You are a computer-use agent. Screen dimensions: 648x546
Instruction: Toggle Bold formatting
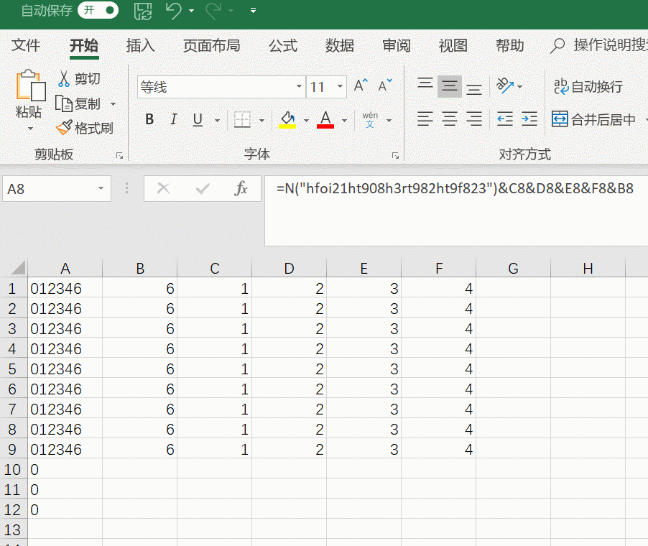click(149, 120)
